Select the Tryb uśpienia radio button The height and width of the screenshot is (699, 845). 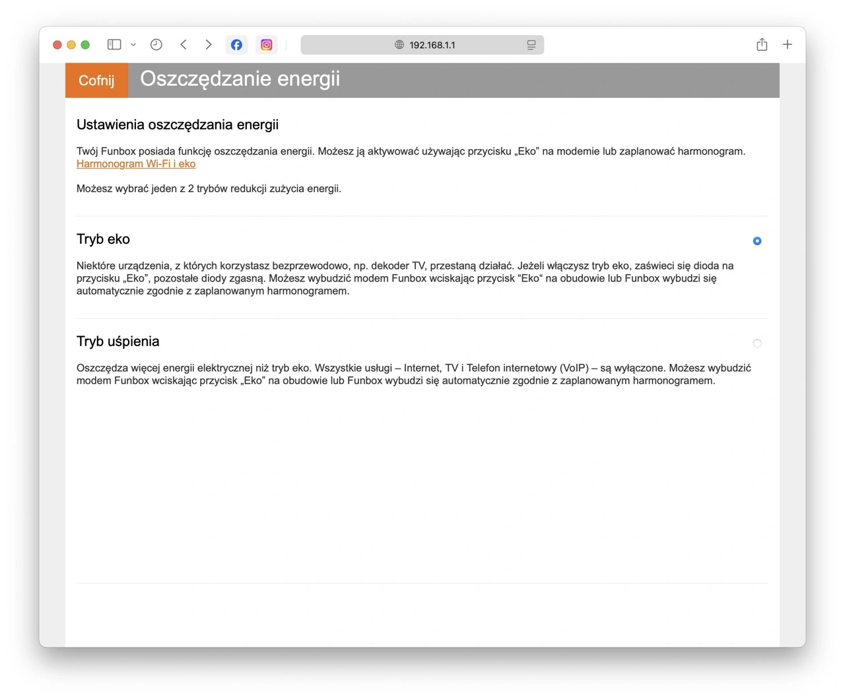(757, 344)
